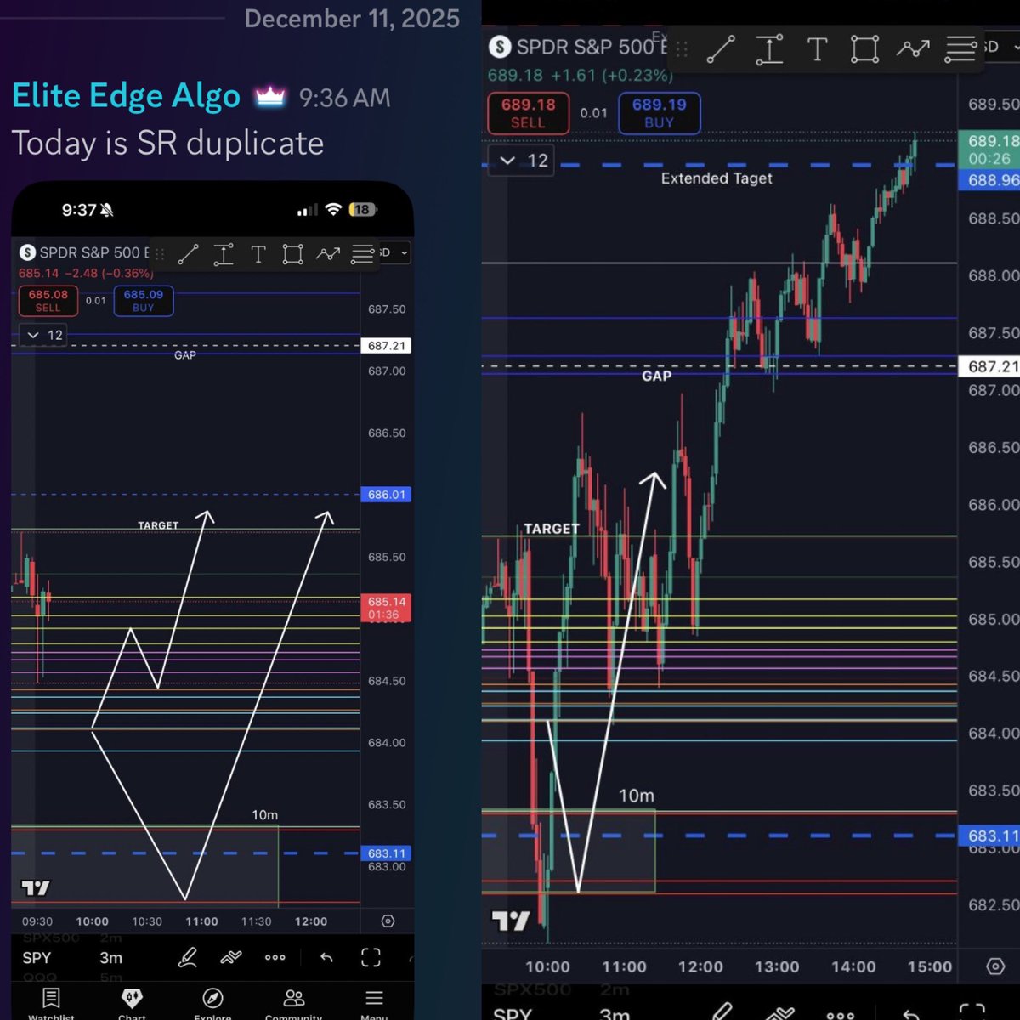The width and height of the screenshot is (1020, 1020).
Task: Open the three-dots more menu in left chart
Action: 275,957
